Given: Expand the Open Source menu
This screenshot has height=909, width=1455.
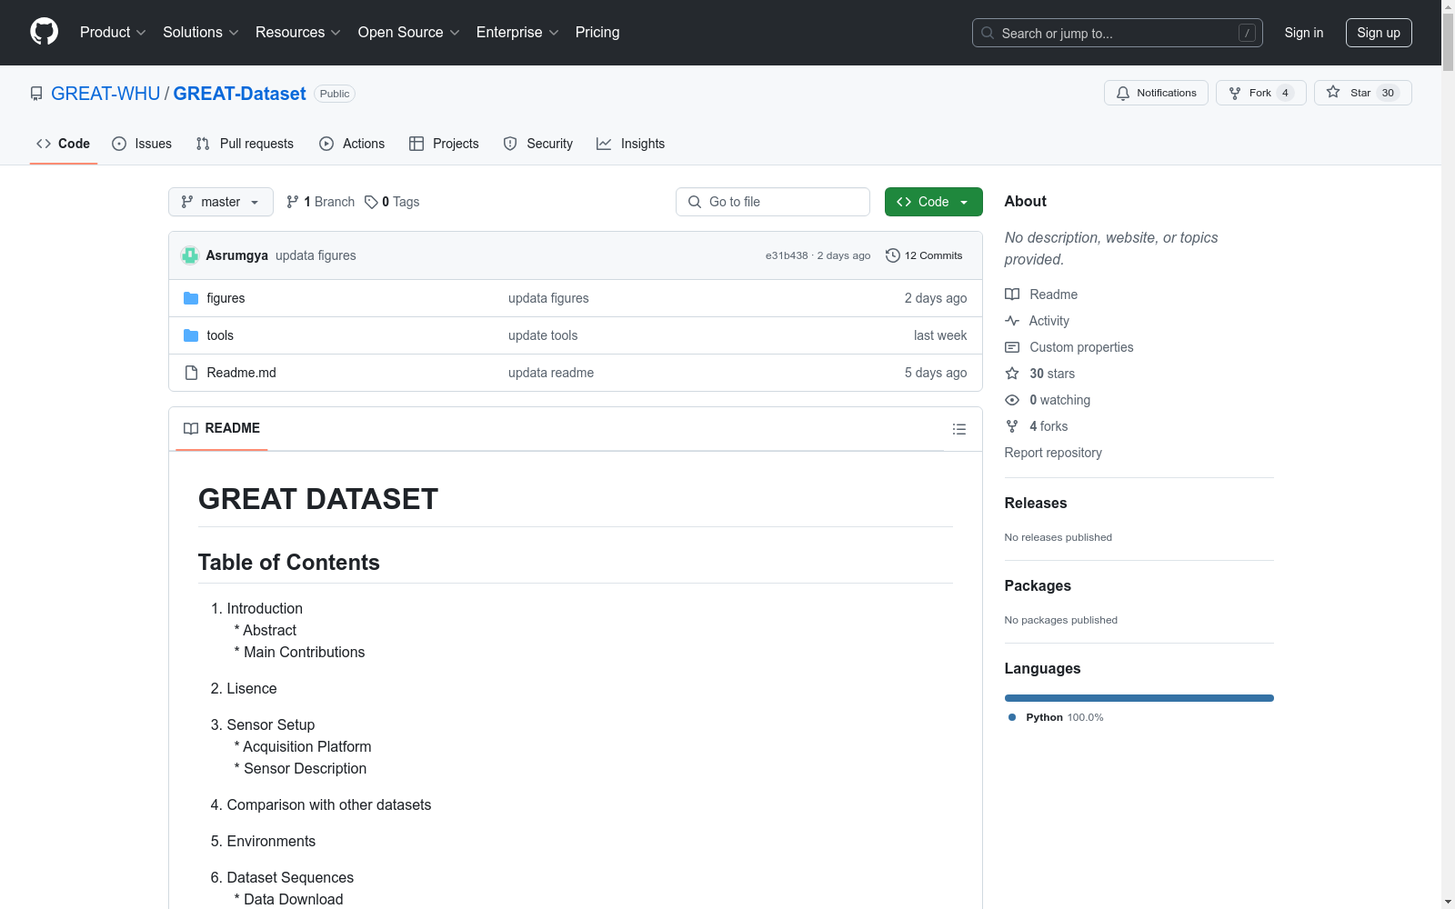Looking at the screenshot, I should click(409, 32).
